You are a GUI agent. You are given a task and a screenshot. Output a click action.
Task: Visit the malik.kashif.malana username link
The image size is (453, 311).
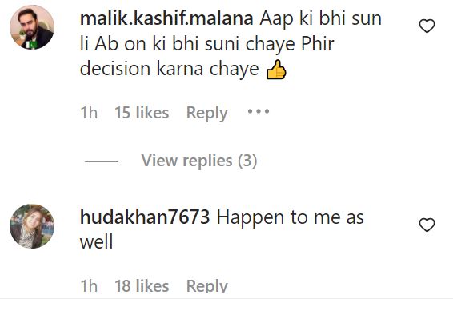click(166, 18)
